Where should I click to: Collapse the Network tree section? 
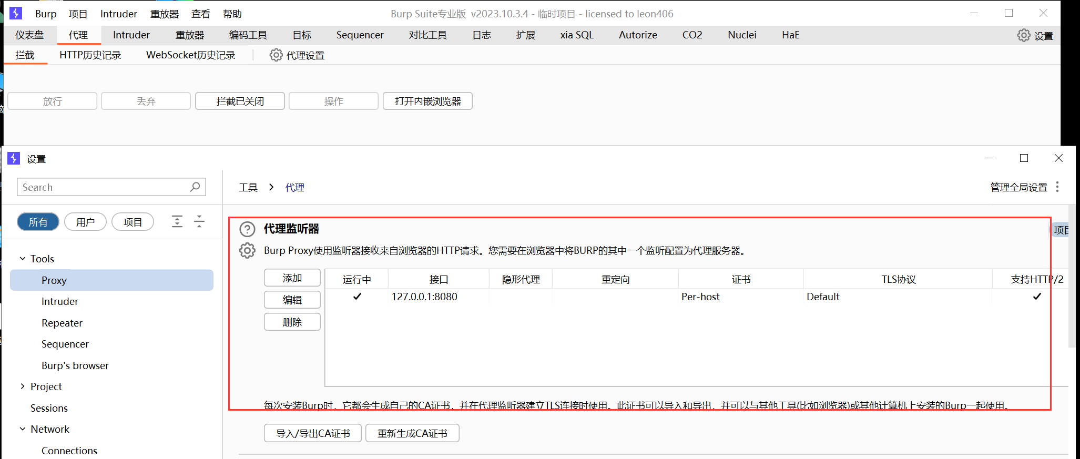[x=23, y=429]
